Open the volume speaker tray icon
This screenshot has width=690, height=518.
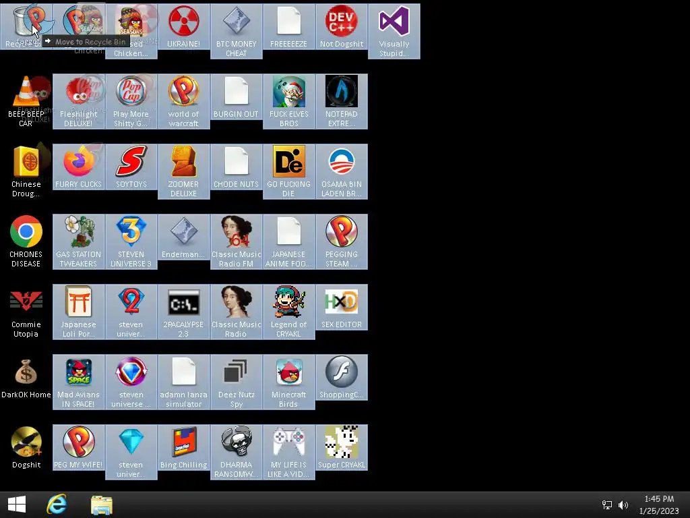tap(623, 505)
